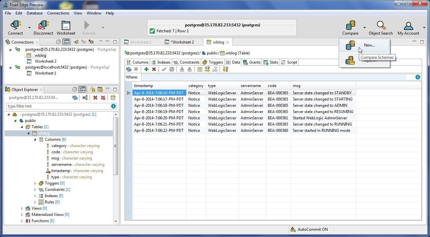The image size is (430, 237).
Task: Click the Disconnect toolbar icon
Action: (x=43, y=26)
